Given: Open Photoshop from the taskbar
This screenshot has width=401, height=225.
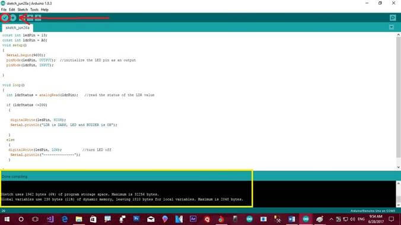Looking at the screenshot, I should [136, 219].
